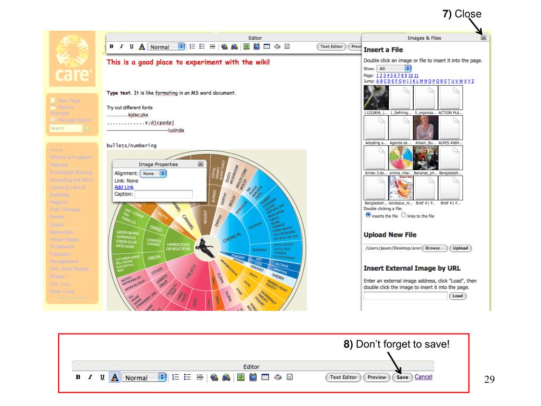541x406 pixels.
Task: Click numbered list icon in the toolbar containing Save
Action: tap(175, 377)
